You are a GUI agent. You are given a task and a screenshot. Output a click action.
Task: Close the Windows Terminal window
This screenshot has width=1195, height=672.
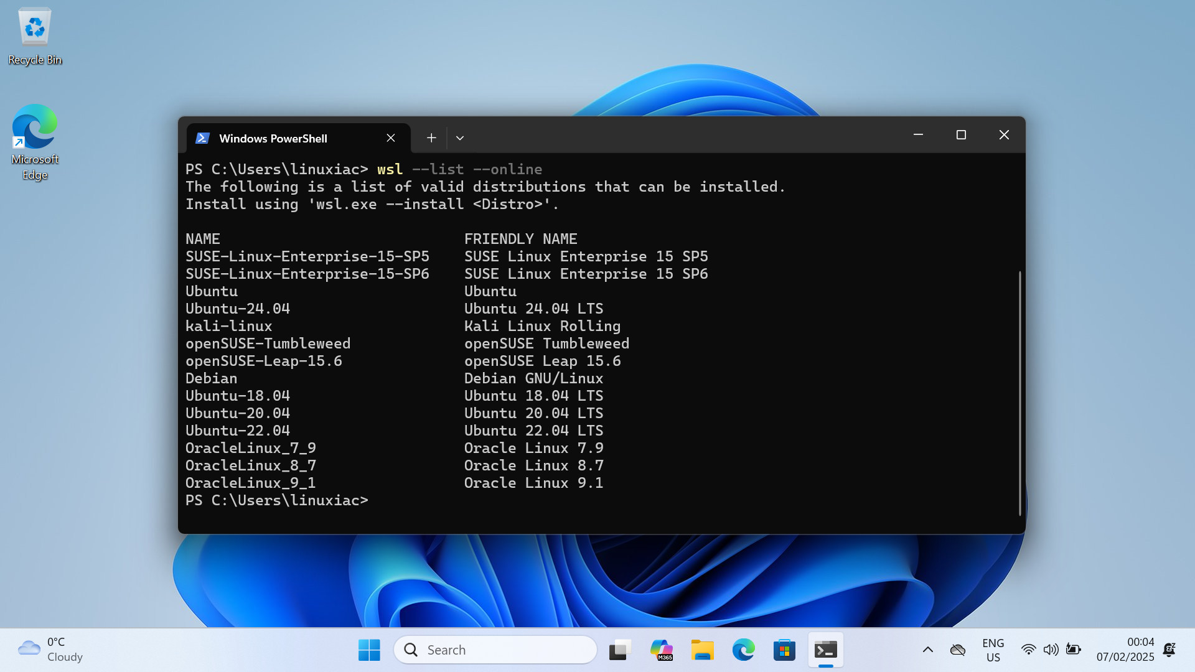[1004, 134]
